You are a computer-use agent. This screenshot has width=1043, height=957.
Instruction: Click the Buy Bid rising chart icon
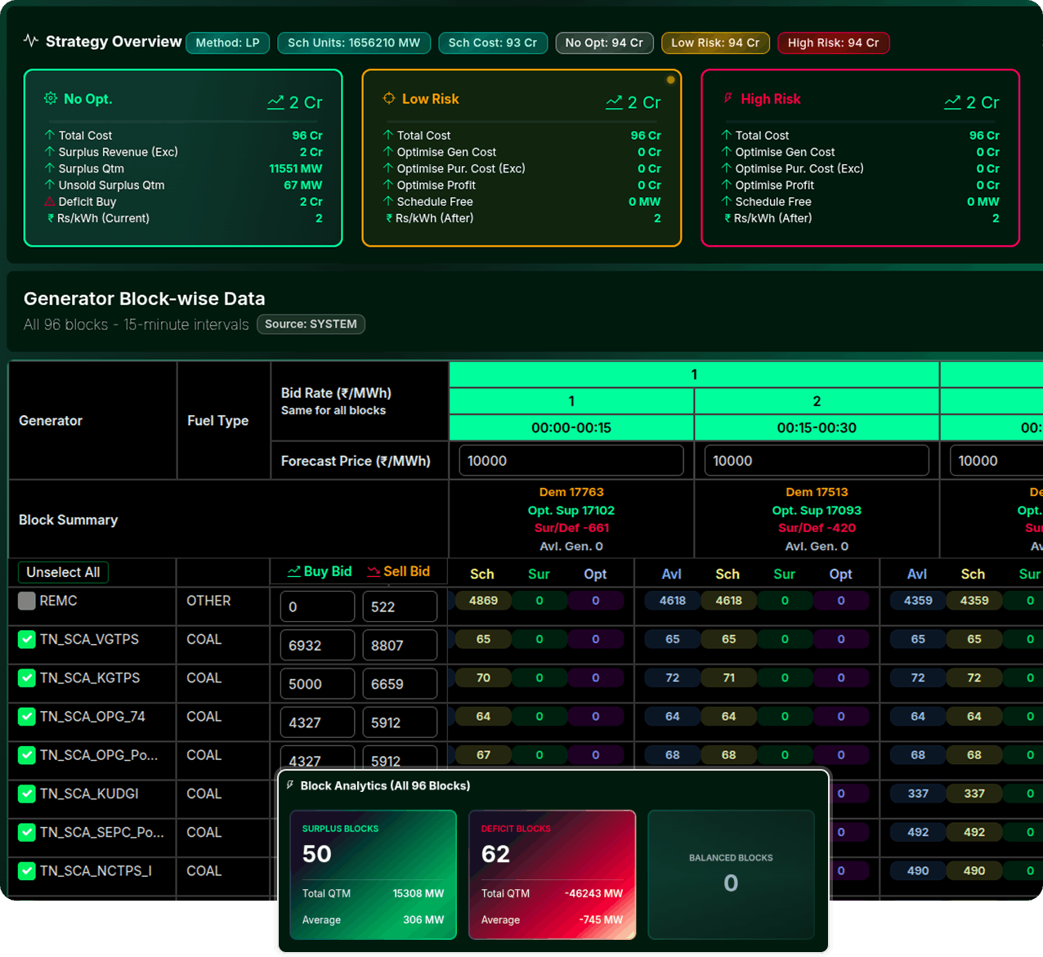tap(294, 571)
